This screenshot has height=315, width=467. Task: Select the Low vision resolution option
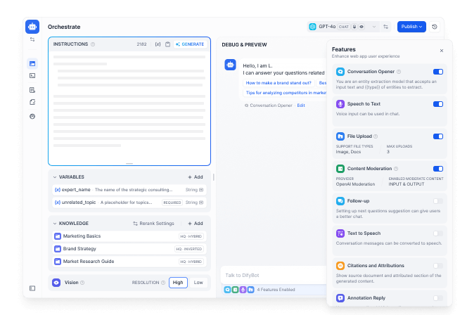(198, 283)
